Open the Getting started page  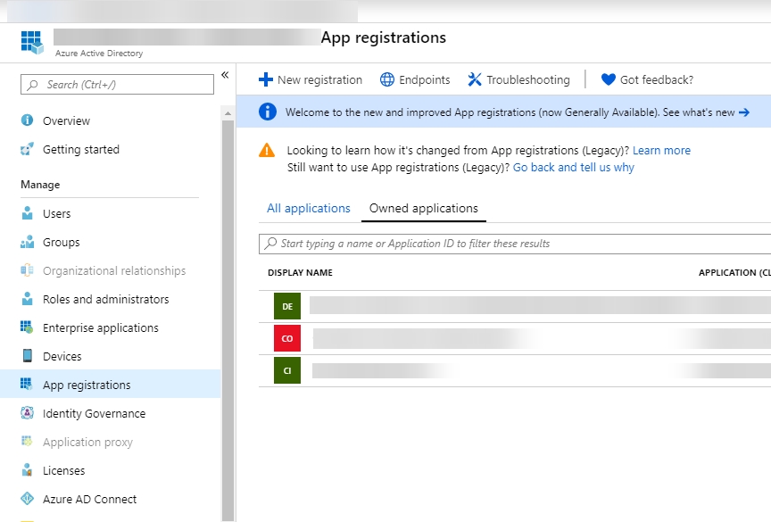tap(81, 149)
